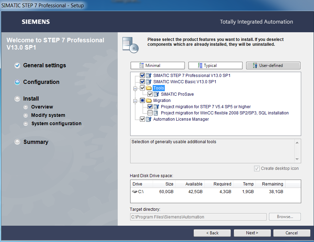This screenshot has height=242, width=314.
Task: Uncheck SIMATIC WinCC Basic V13.0 SP1
Action: pos(142,81)
